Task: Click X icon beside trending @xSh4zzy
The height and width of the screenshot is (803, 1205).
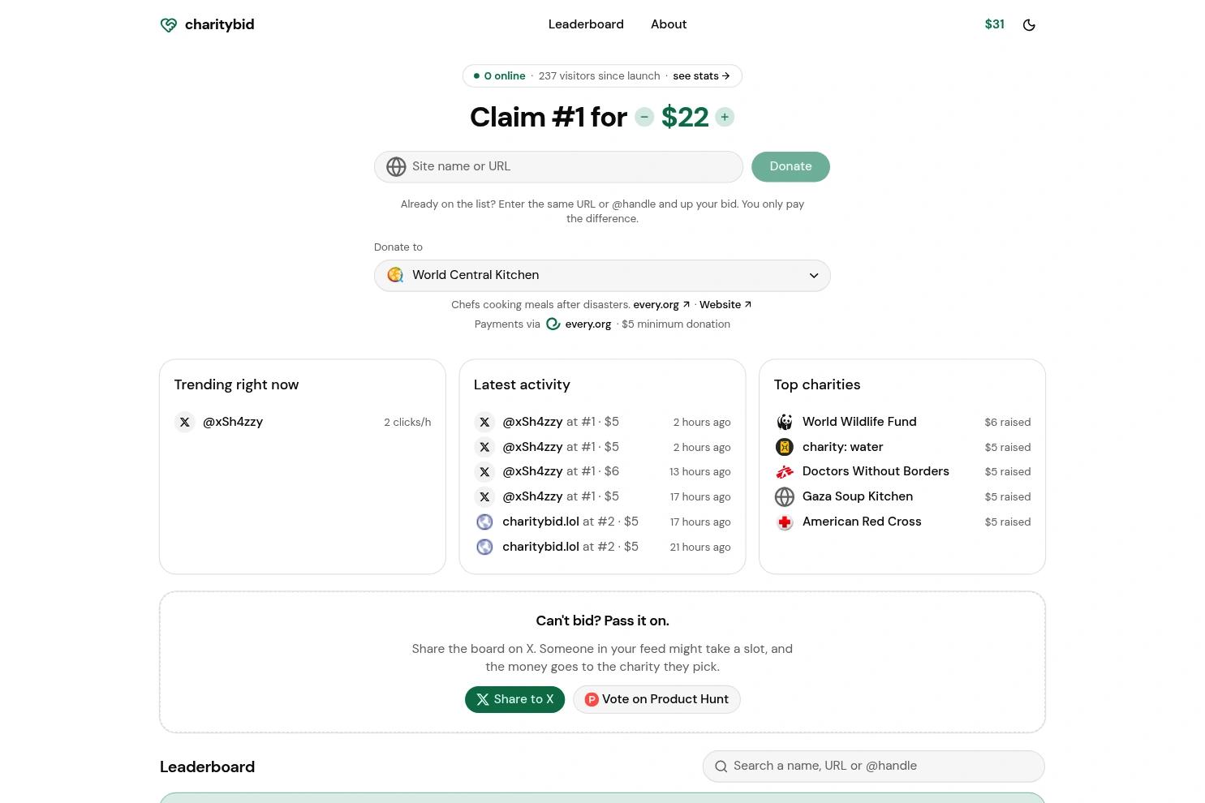Action: click(x=185, y=423)
